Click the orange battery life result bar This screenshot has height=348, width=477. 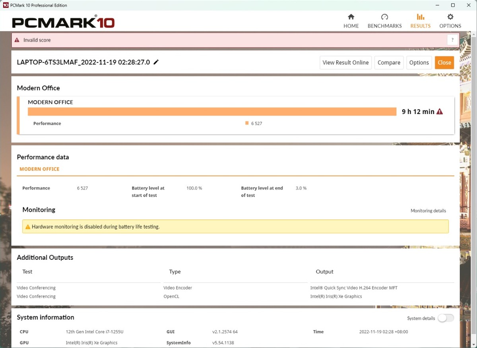[212, 112]
